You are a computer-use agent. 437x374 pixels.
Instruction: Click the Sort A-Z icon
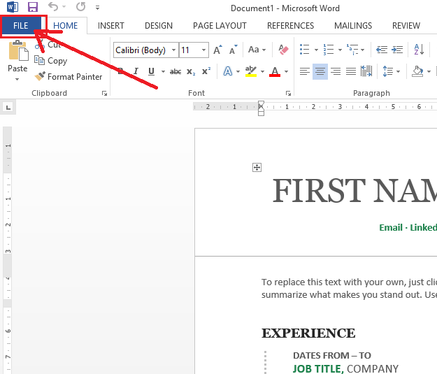tap(419, 50)
